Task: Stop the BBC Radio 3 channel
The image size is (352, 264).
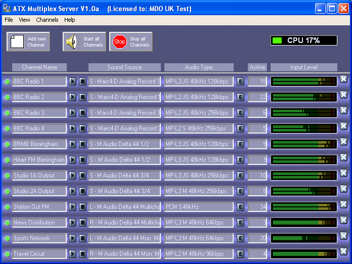Action: point(82,113)
